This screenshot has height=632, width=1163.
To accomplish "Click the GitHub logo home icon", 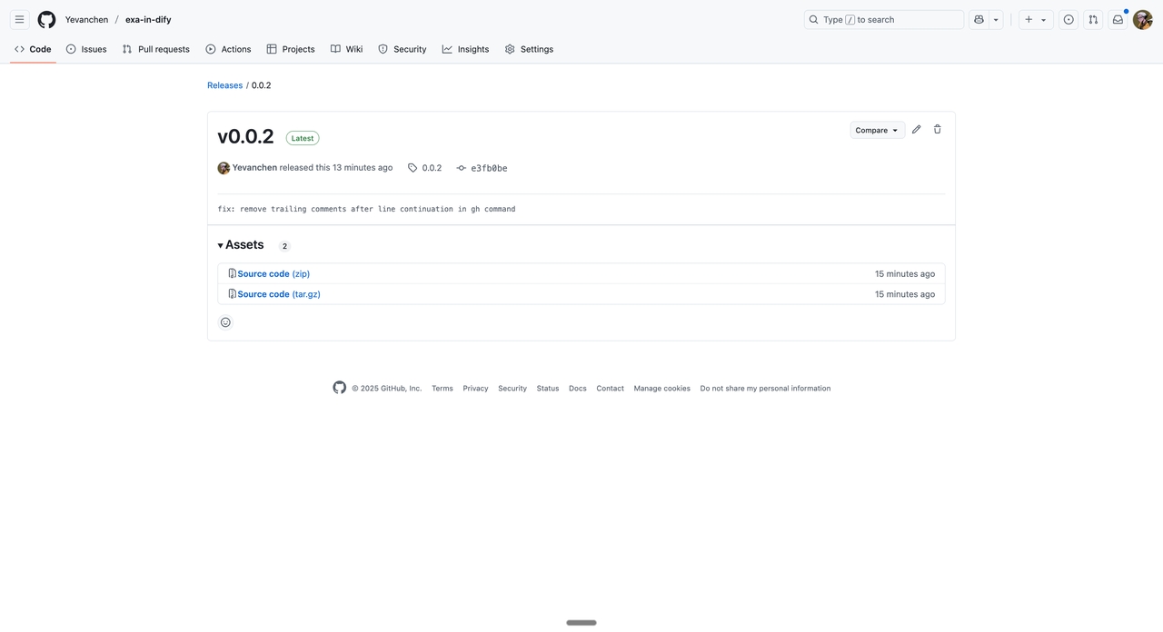I will (46, 19).
